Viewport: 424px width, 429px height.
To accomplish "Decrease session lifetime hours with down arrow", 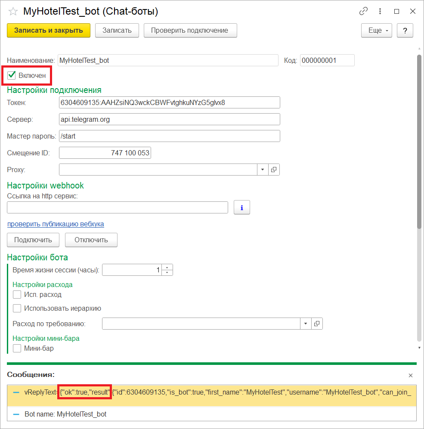I will click(167, 273).
